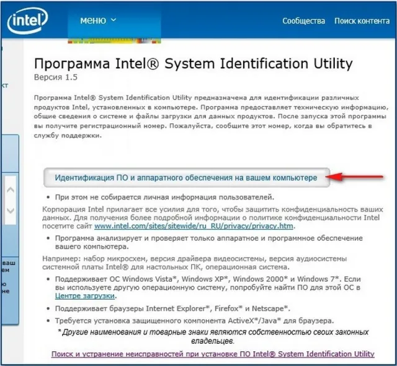This screenshot has height=366, width=397.
Task: Open Поиск и устранение неисправностей link
Action: (213, 354)
